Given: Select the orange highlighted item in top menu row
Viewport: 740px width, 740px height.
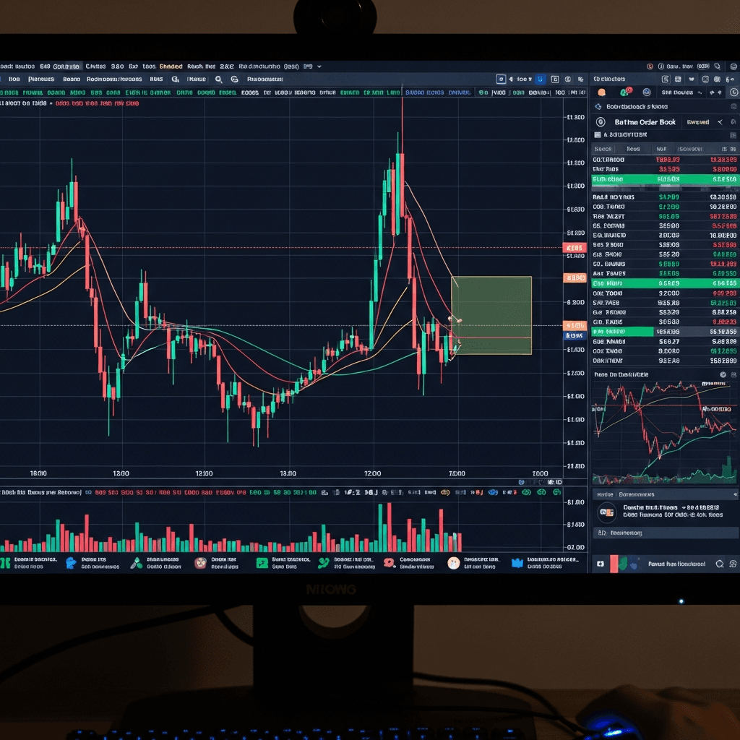Looking at the screenshot, I should pos(171,66).
